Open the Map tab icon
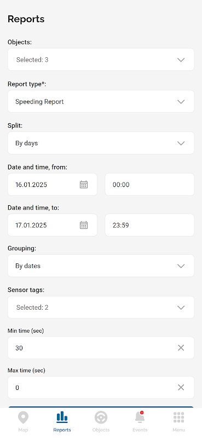 click(23, 417)
